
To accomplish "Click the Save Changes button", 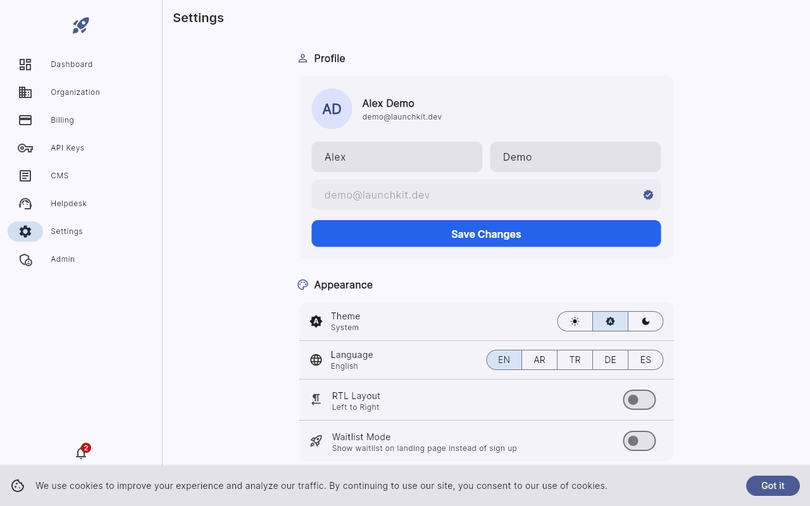I will coord(486,233).
